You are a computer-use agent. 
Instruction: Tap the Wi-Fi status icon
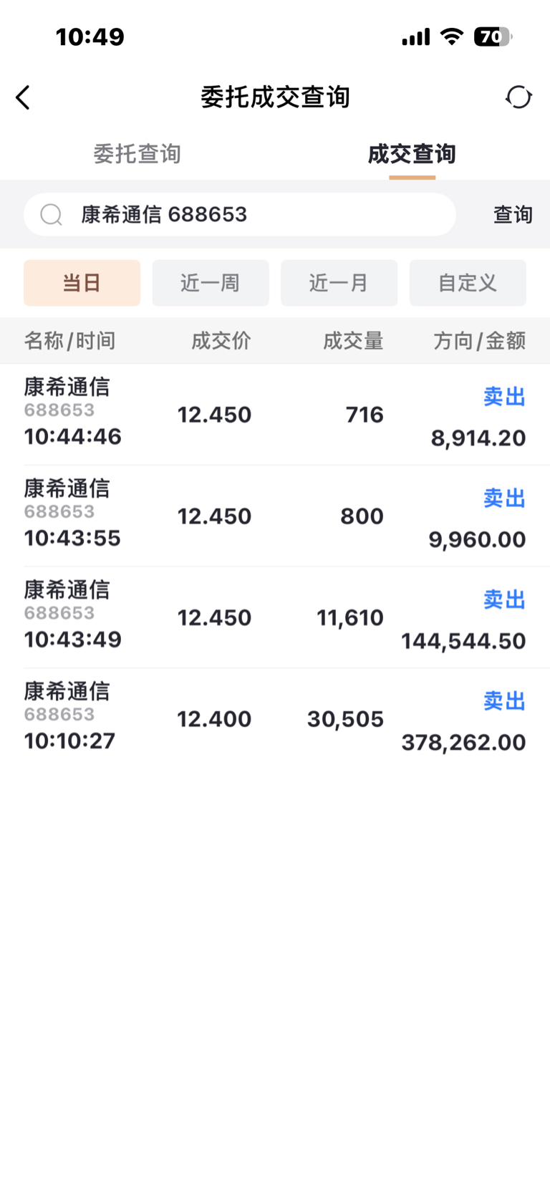coord(451,37)
